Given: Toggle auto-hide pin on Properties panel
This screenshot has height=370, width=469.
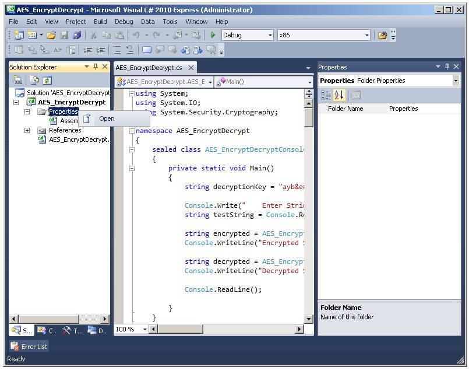Looking at the screenshot, I should click(447, 67).
